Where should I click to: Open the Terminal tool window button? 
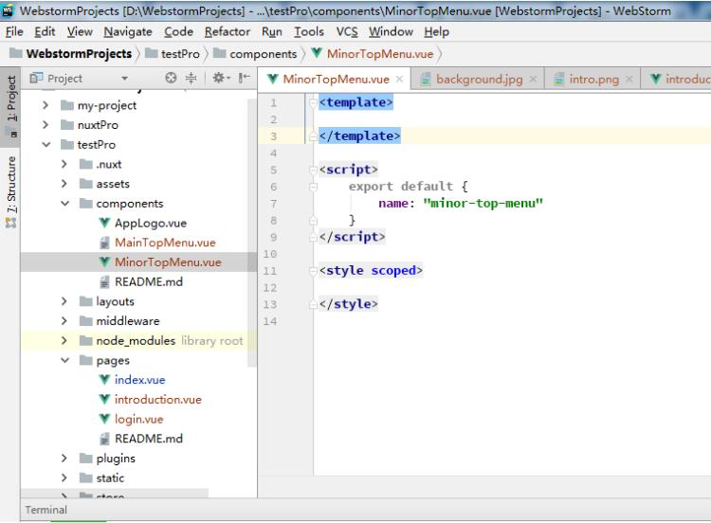click(x=46, y=510)
